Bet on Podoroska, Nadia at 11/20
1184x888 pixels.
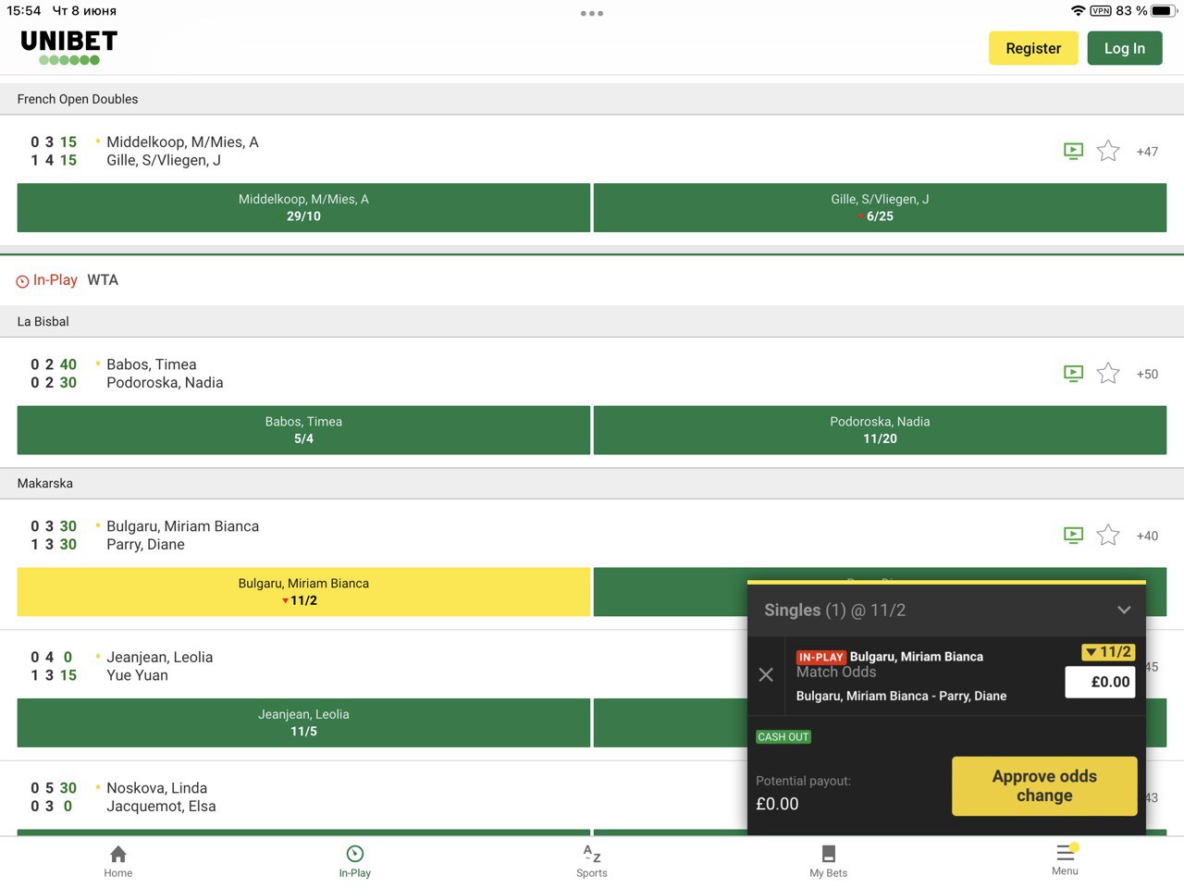point(880,430)
